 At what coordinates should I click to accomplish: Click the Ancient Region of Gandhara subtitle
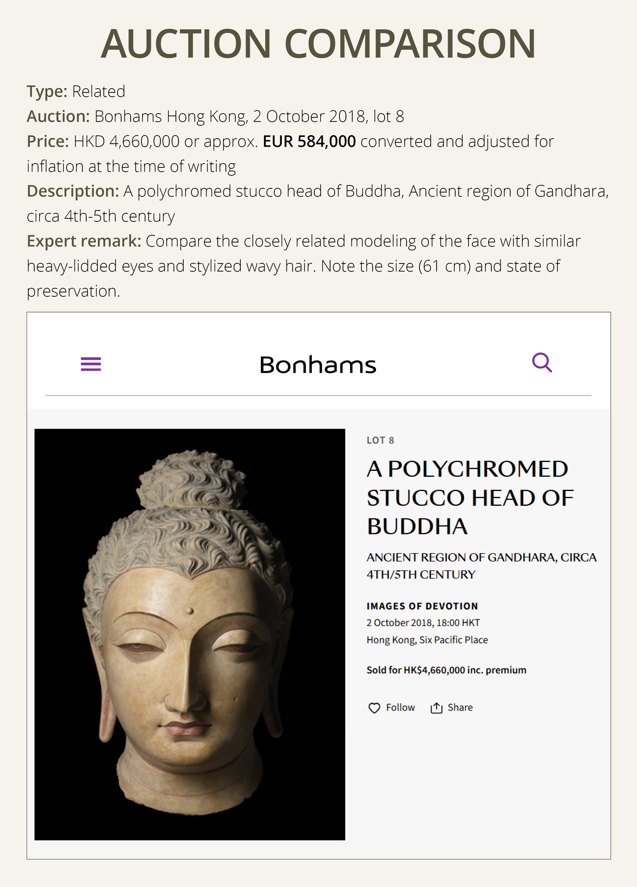[481, 566]
